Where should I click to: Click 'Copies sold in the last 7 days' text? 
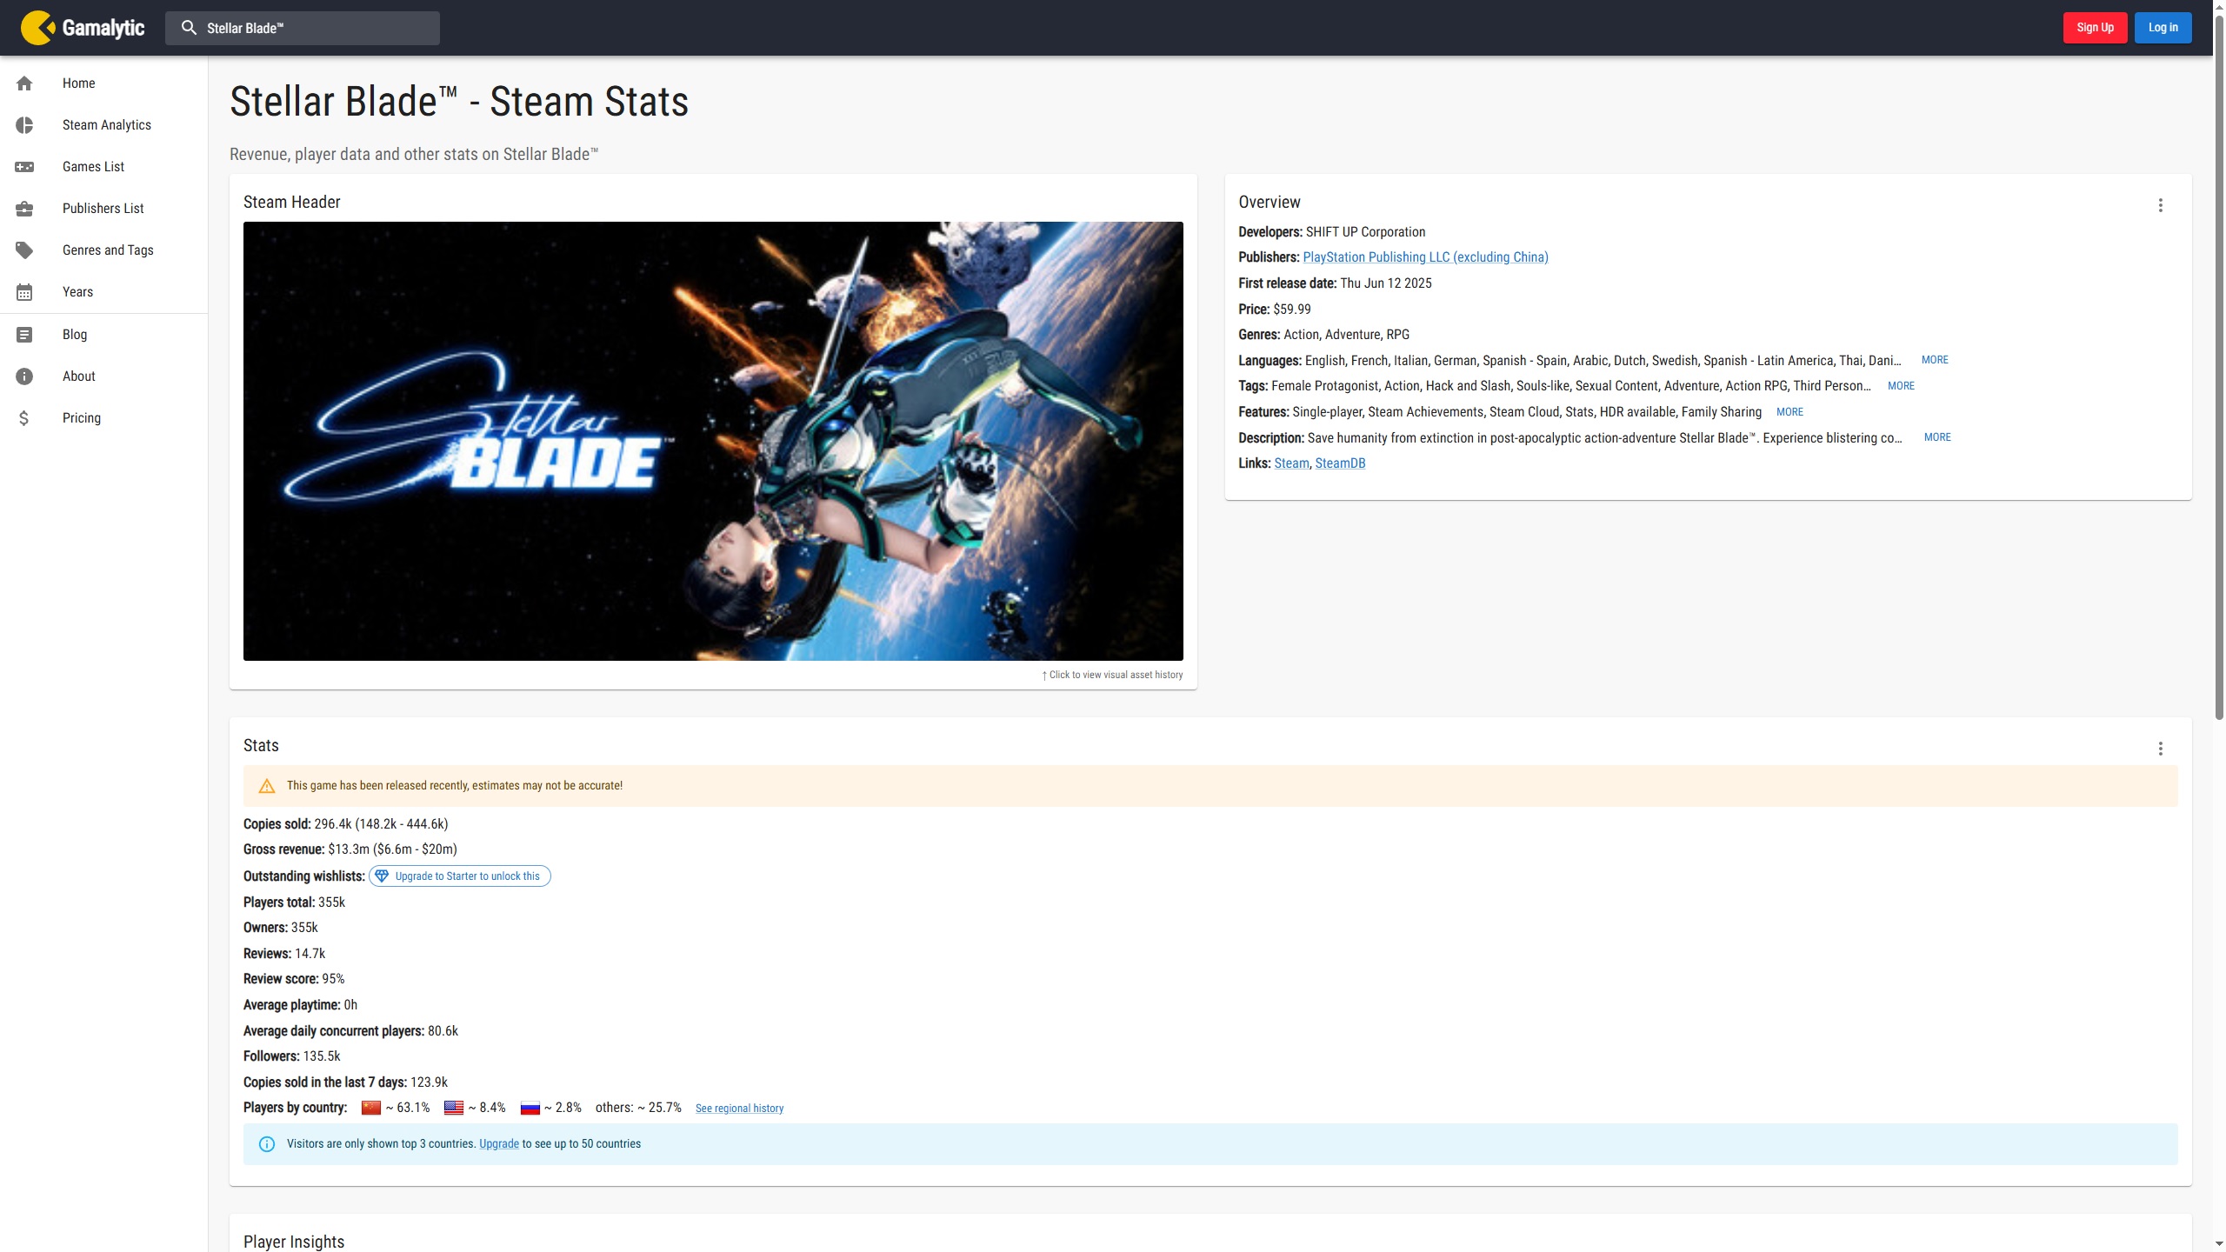(x=325, y=1082)
